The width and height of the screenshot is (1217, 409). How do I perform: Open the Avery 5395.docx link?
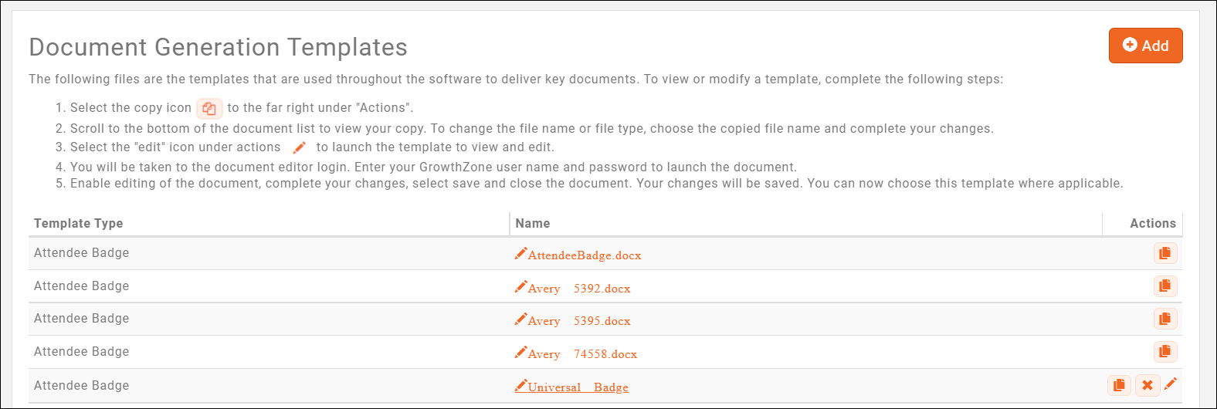tap(579, 321)
